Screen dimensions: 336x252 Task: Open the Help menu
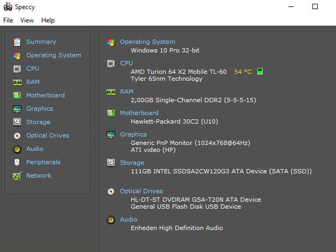pos(48,20)
